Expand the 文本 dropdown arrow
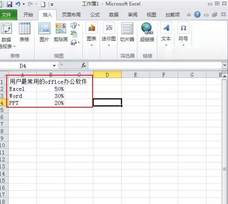This screenshot has height=204, width=228. (x=166, y=45)
